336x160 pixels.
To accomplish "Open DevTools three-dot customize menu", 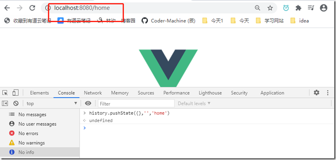I will [328, 93].
